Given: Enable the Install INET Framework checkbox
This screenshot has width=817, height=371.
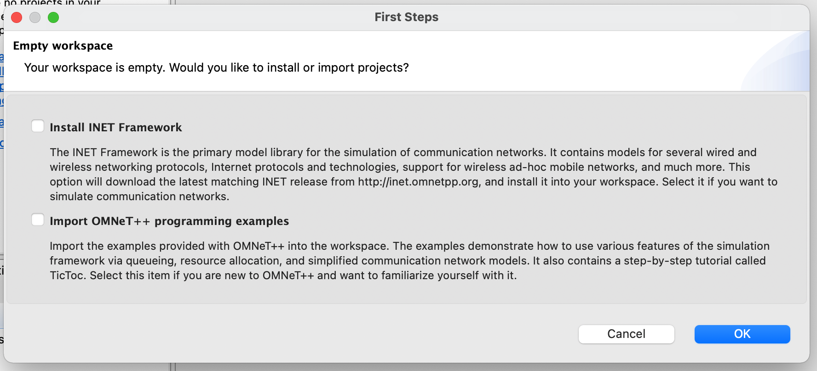Looking at the screenshot, I should coord(38,126).
